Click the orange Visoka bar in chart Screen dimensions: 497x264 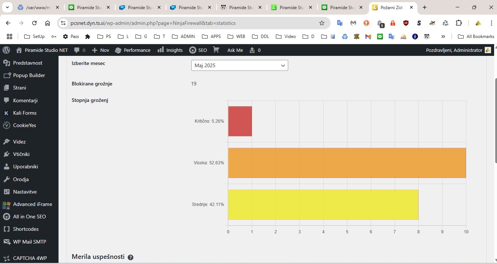(347, 163)
